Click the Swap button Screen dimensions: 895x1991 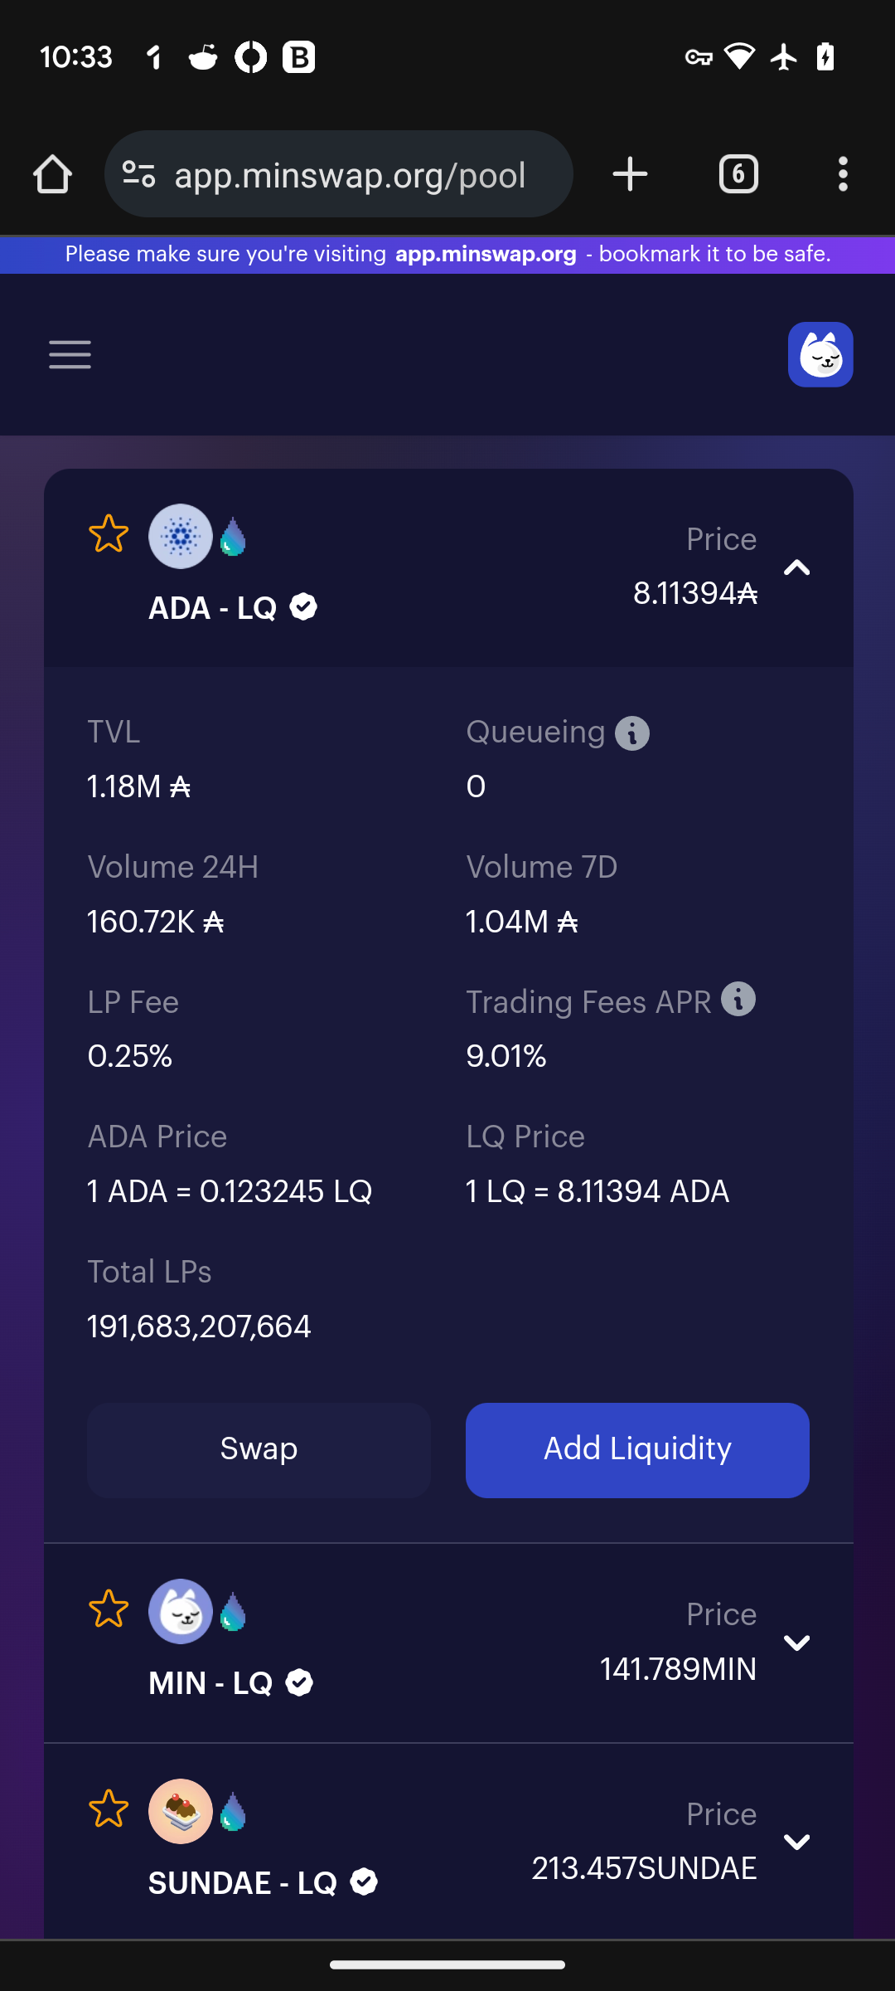click(259, 1450)
